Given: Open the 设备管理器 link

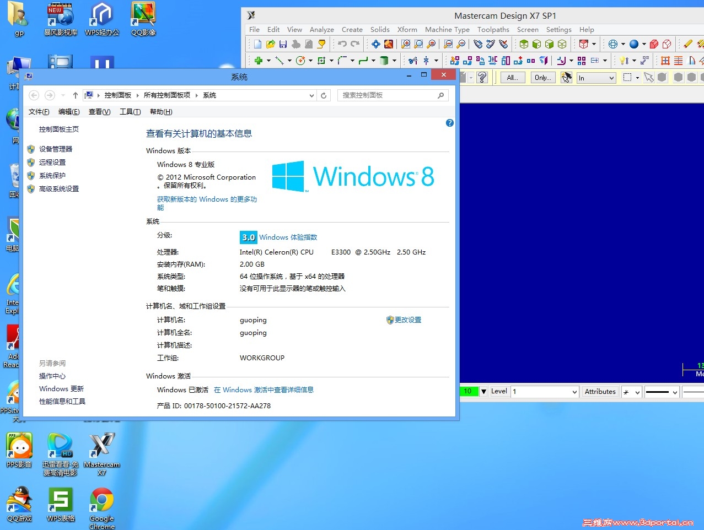Looking at the screenshot, I should [56, 149].
